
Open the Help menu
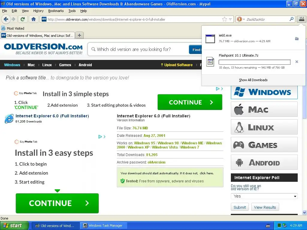(83, 11)
